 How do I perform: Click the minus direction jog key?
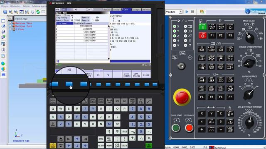(221, 130)
